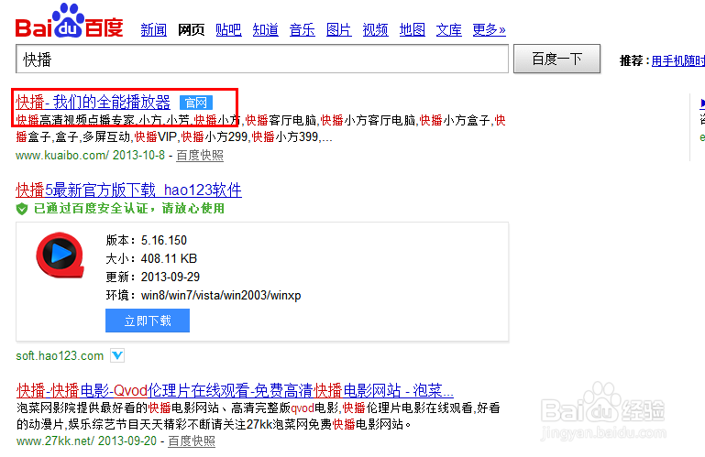The width and height of the screenshot is (705, 457).
Task: Open the 更多» menu link
Action: pos(490,30)
